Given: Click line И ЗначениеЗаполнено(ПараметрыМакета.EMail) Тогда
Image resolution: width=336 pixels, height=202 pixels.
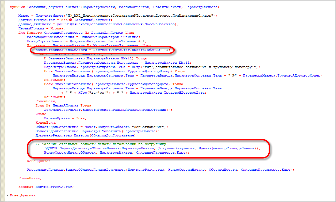Looking at the screenshot, I should pyautogui.click(x=96, y=58).
